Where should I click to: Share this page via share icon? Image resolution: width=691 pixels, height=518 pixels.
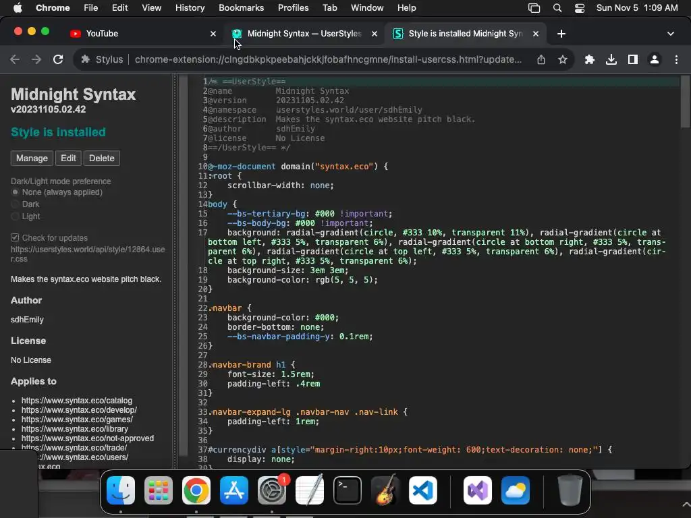coord(541,59)
